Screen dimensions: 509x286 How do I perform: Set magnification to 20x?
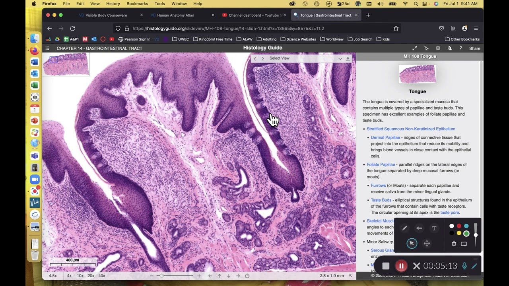(91, 276)
